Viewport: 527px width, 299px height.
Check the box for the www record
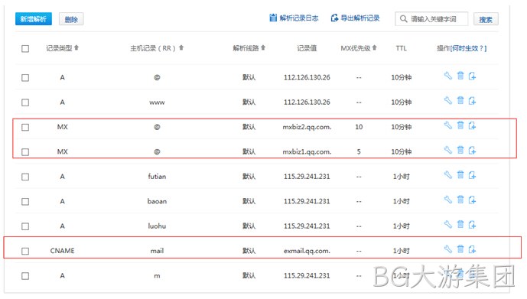point(25,102)
